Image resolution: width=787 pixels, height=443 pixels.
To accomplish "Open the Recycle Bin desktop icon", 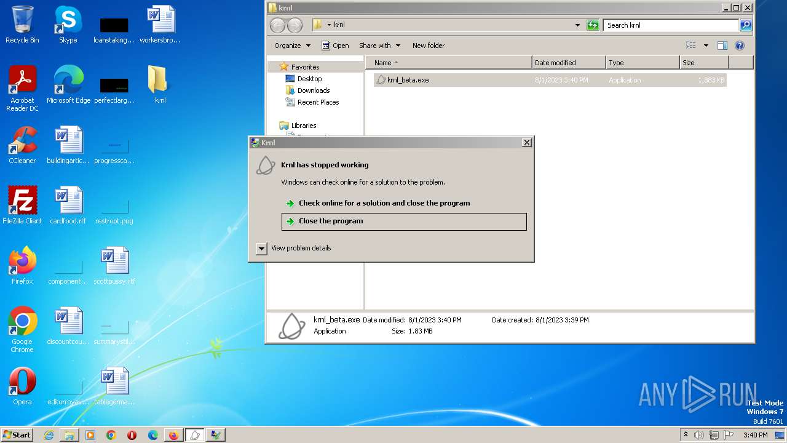I will coord(22,25).
